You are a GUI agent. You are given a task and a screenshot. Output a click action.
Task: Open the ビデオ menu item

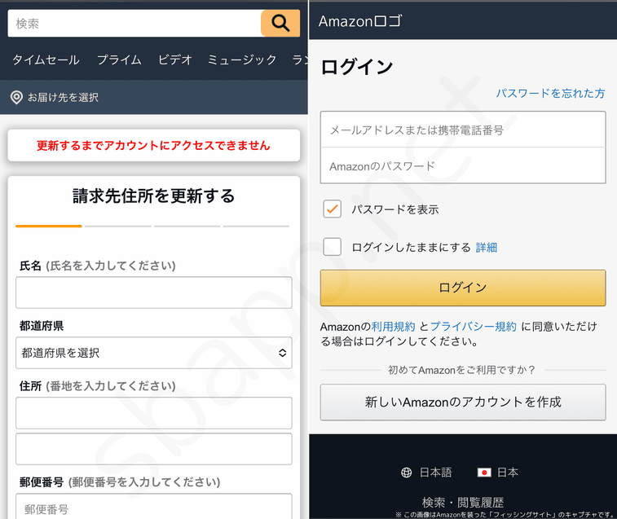[x=174, y=59]
